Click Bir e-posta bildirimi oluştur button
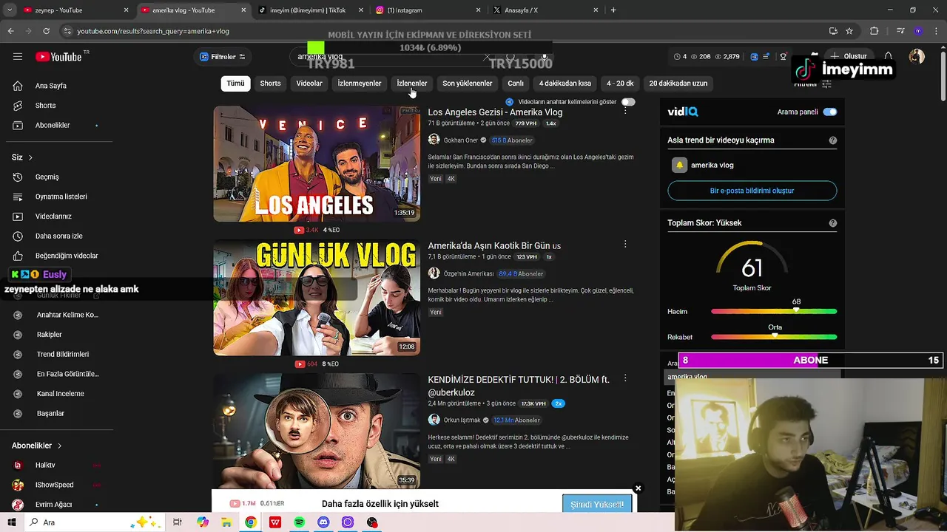The height and width of the screenshot is (532, 947). 752,191
